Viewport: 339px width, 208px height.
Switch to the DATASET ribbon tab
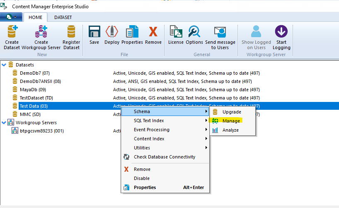[63, 17]
